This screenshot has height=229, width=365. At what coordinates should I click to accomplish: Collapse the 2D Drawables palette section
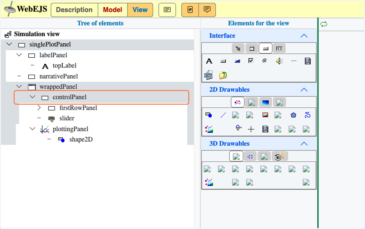(x=304, y=90)
